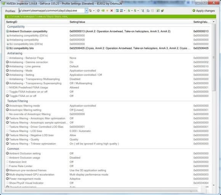Screen dimensions: 221x195
Task: Click the vertical scrollbar up arrow
Action: 214,22
